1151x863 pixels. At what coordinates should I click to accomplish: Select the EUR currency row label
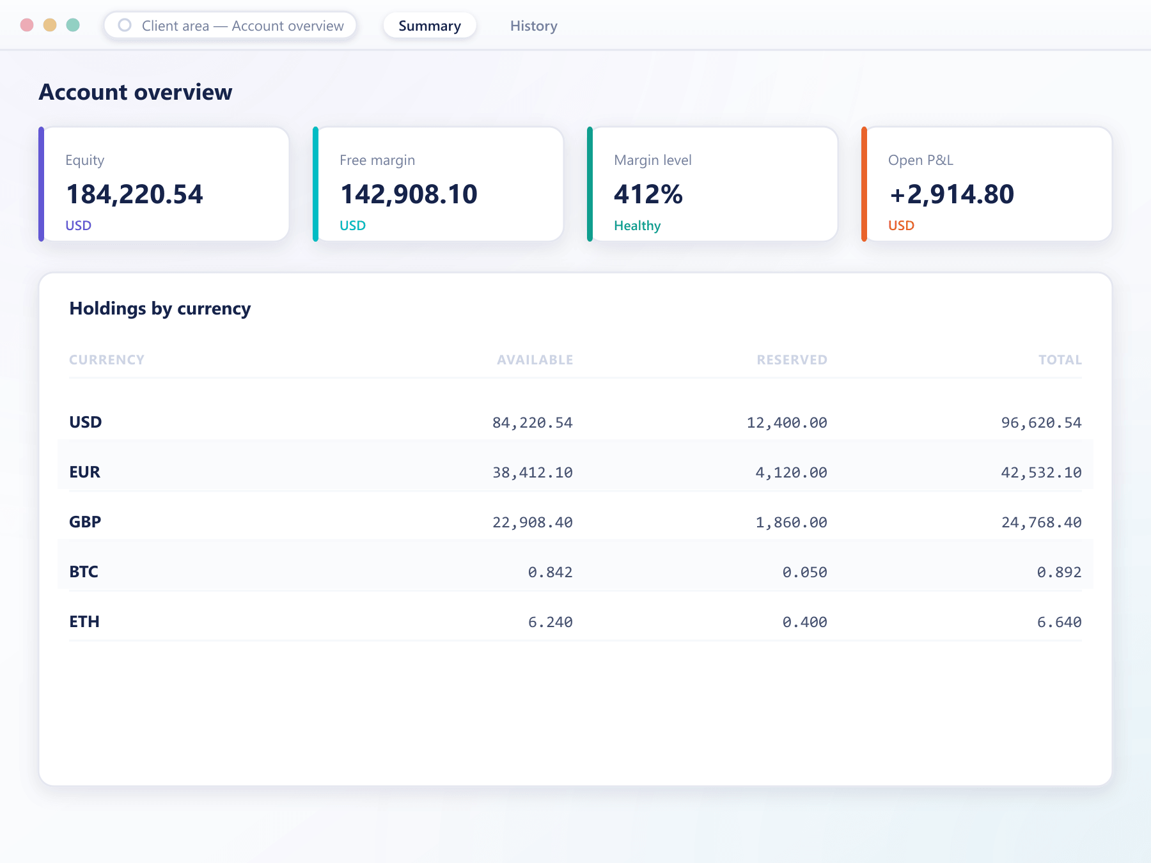tap(84, 472)
